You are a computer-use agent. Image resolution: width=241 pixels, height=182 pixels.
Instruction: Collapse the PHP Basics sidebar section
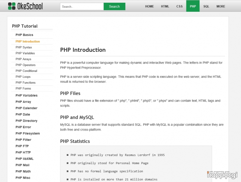[x=24, y=35]
